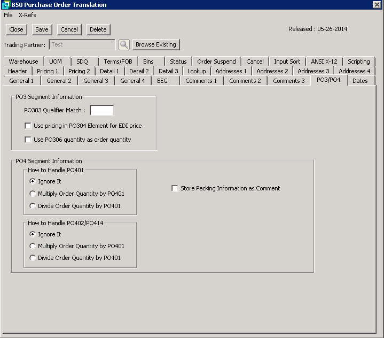The width and height of the screenshot is (384, 338).
Task: Click the magnifier search icon beside Trading Partner
Action: [124, 44]
